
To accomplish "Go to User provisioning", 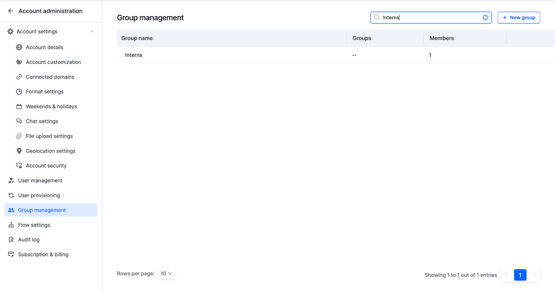I will pyautogui.click(x=39, y=196).
